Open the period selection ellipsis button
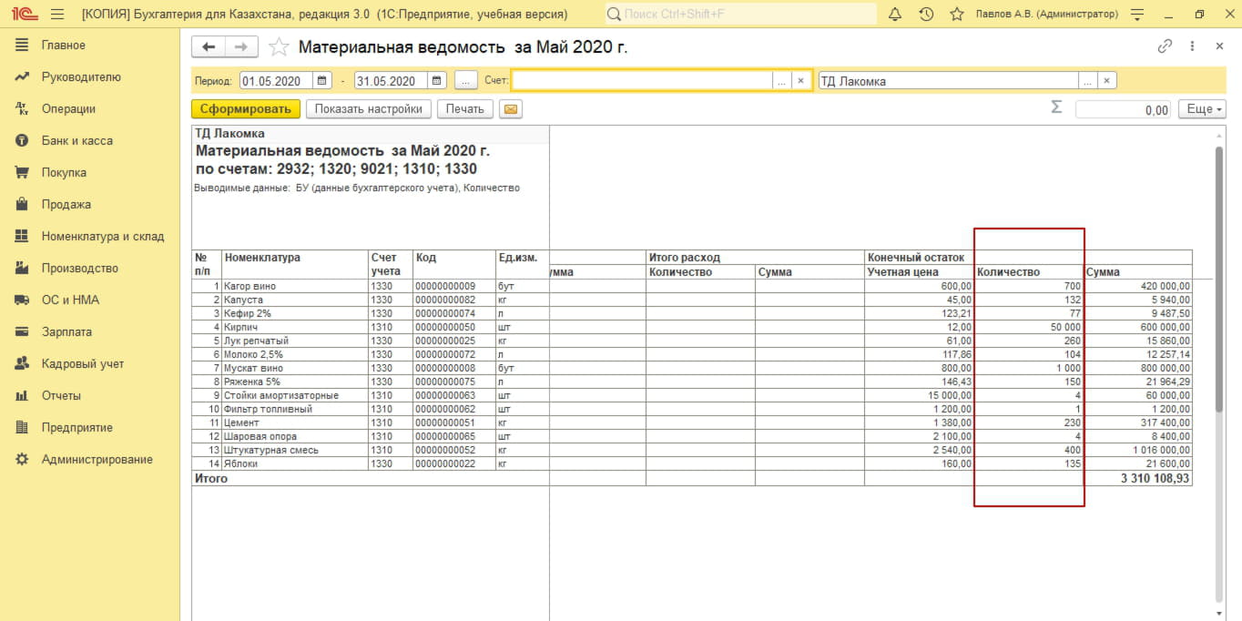 (465, 81)
